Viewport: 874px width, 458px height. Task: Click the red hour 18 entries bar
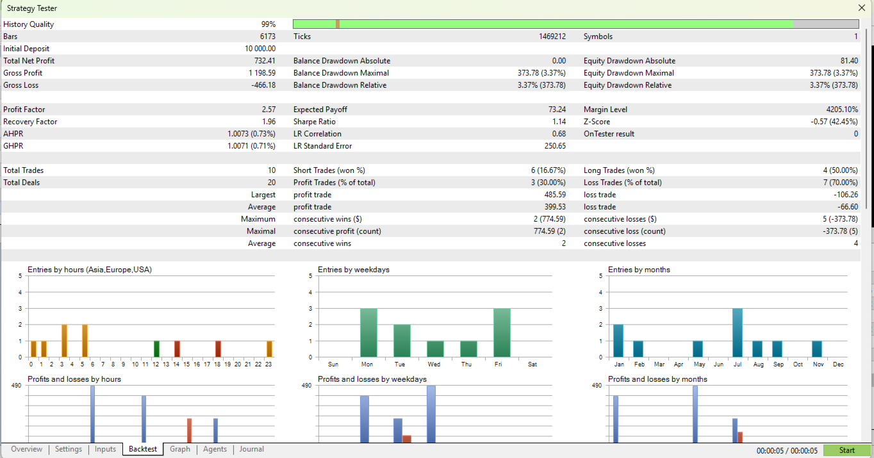pyautogui.click(x=218, y=349)
